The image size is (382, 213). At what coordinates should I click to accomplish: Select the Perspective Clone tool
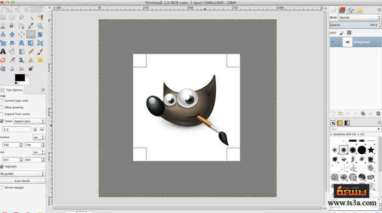pos(3,69)
